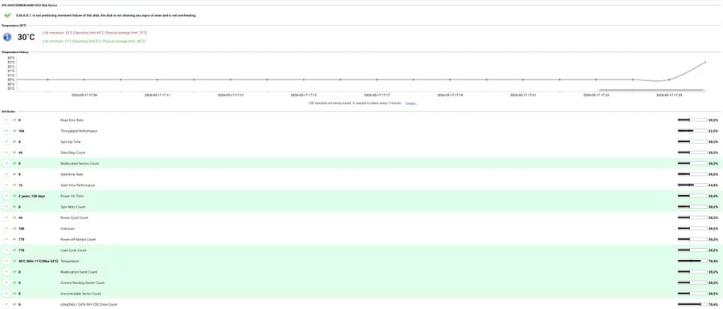Click the green check beside Reallocation Event Count
Viewport: 723px width, 309px height.
click(14, 272)
